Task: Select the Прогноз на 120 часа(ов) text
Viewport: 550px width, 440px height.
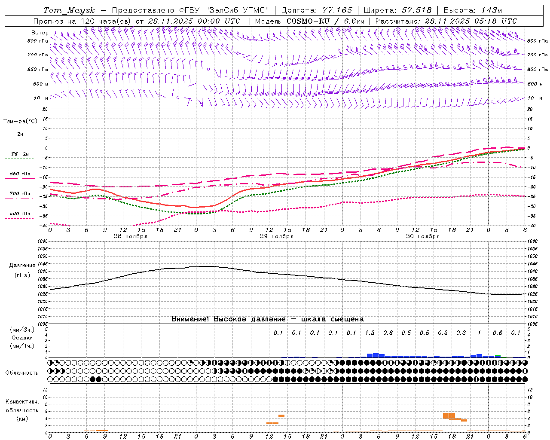Action: (83, 21)
